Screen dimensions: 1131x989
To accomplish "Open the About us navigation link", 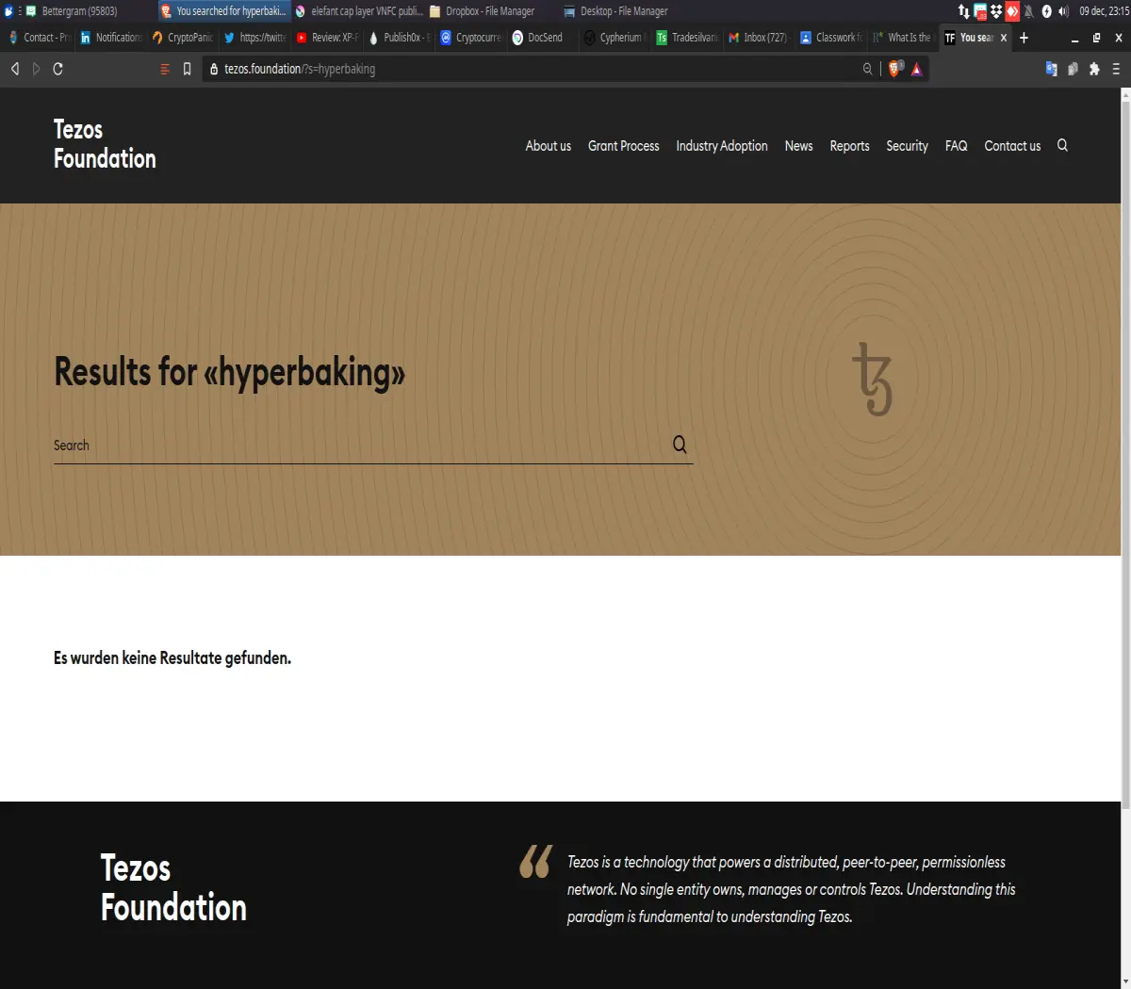I will pyautogui.click(x=549, y=146).
